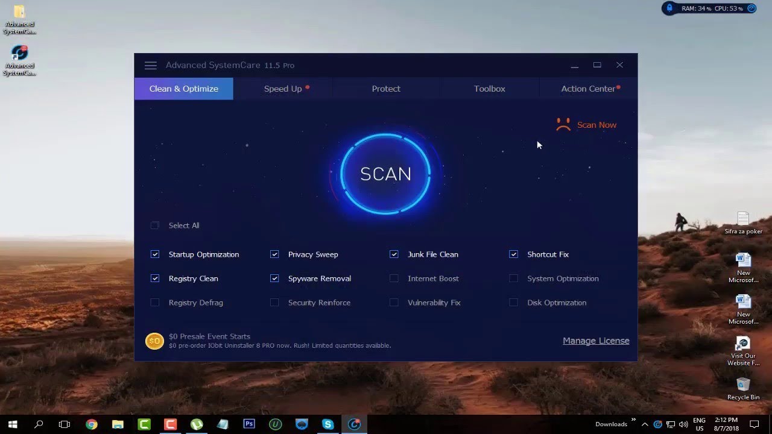Maximize the Advanced SystemCare window
The height and width of the screenshot is (434, 772).
pyautogui.click(x=597, y=65)
